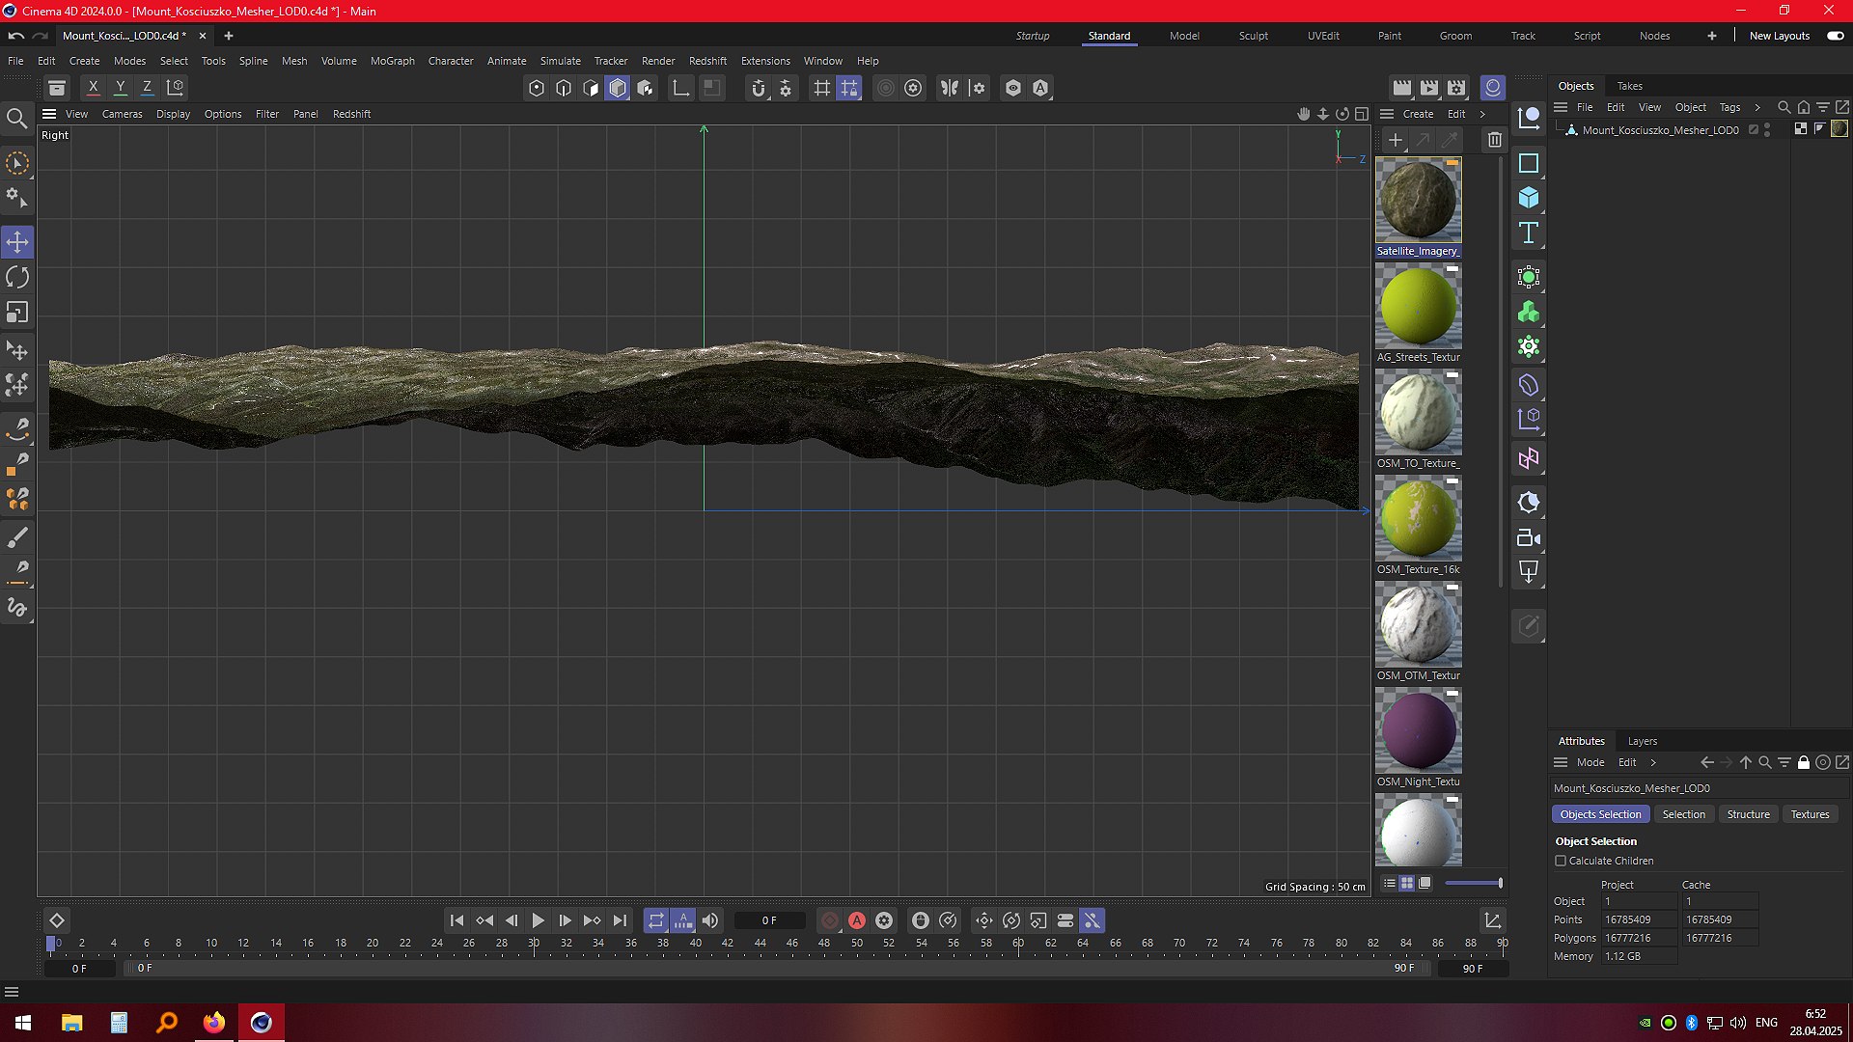Select the OSM_Night_Textu material thumbnail
Image resolution: width=1853 pixels, height=1042 pixels.
(x=1418, y=730)
